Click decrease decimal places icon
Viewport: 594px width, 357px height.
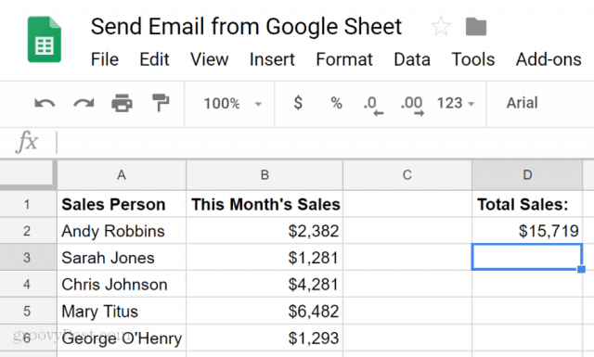[373, 105]
